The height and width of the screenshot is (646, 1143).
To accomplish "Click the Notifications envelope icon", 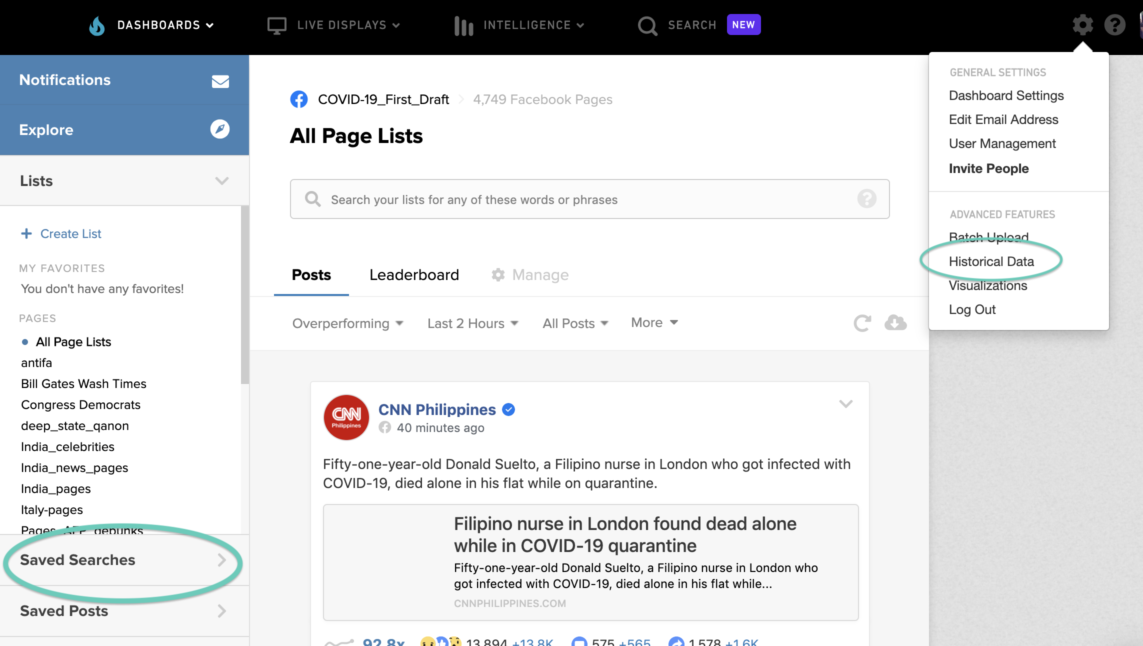I will pyautogui.click(x=220, y=81).
